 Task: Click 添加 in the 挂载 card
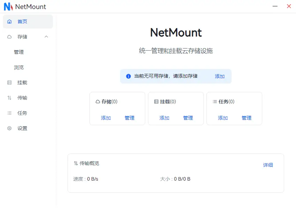coord(164,118)
